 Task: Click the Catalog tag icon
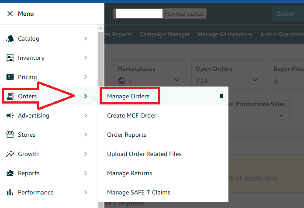(x=10, y=38)
